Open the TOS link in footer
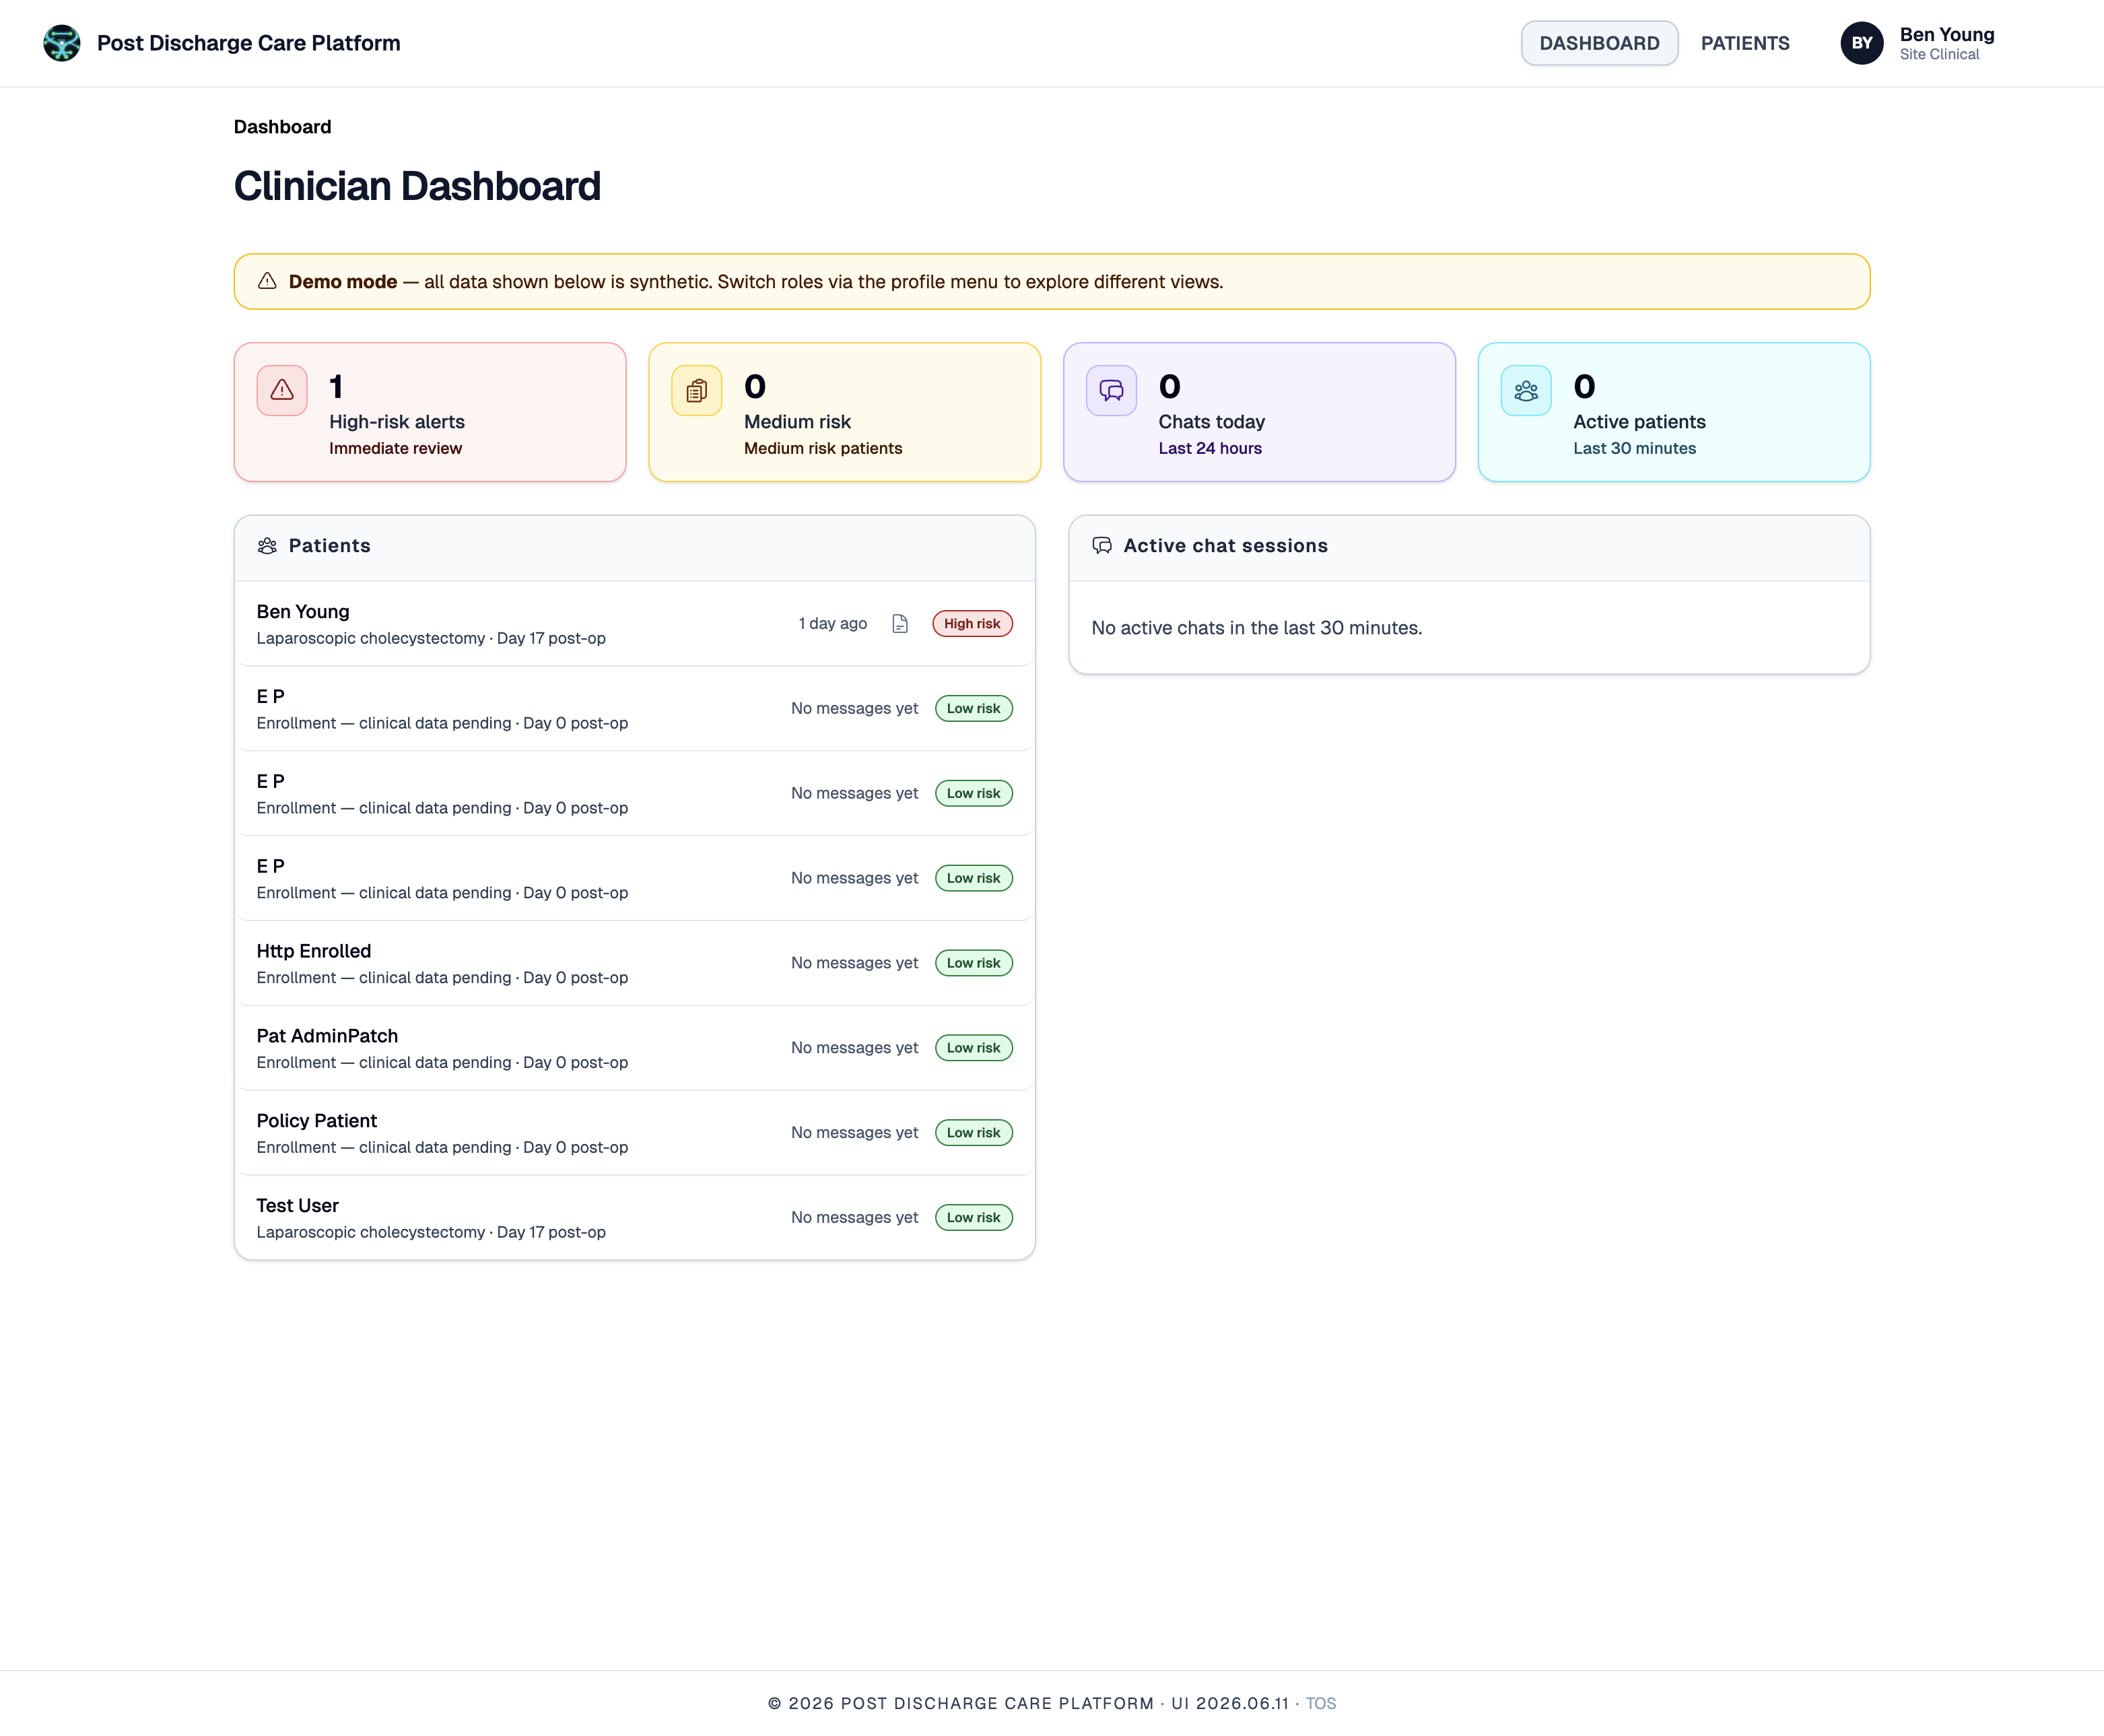Image resolution: width=2104 pixels, height=1736 pixels. [x=1320, y=1703]
